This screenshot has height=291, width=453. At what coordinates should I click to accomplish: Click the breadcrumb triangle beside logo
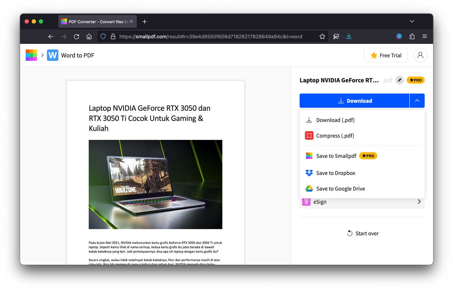(x=43, y=55)
